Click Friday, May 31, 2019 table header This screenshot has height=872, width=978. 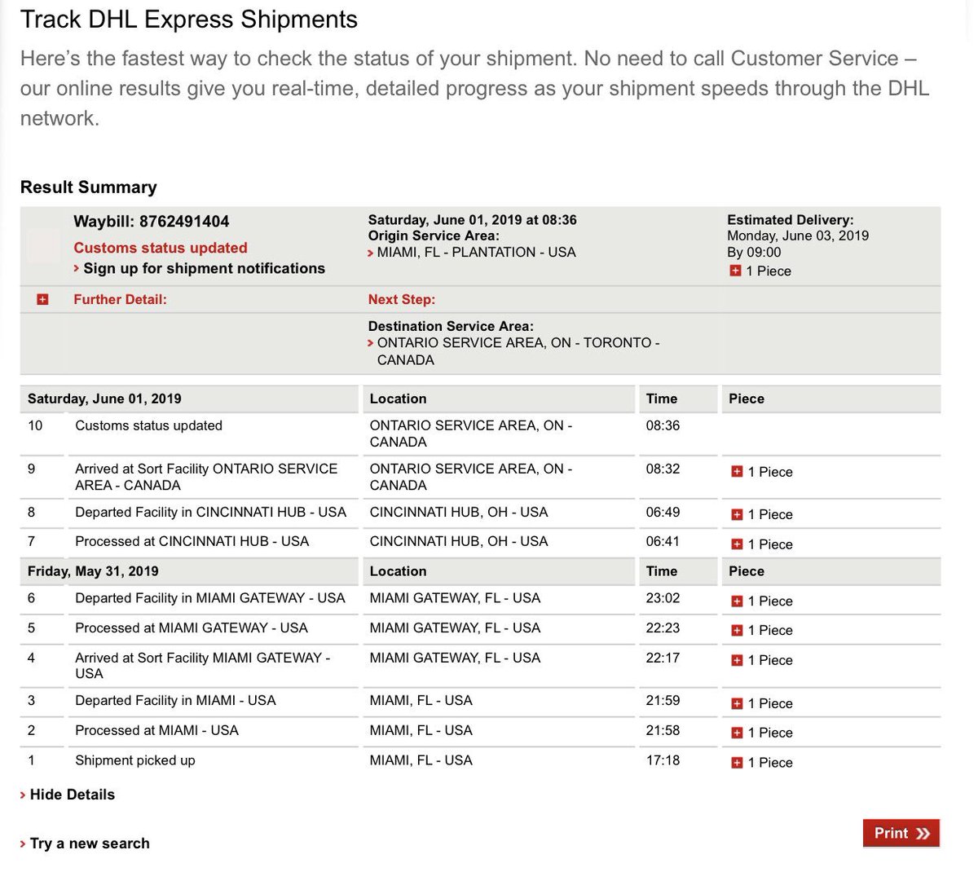click(93, 571)
